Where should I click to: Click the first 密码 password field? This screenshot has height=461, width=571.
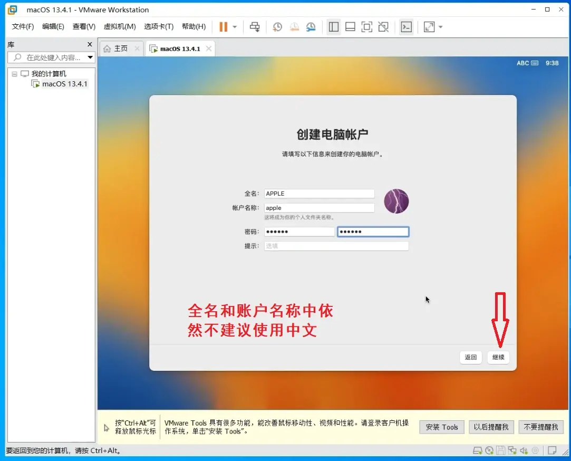point(299,232)
